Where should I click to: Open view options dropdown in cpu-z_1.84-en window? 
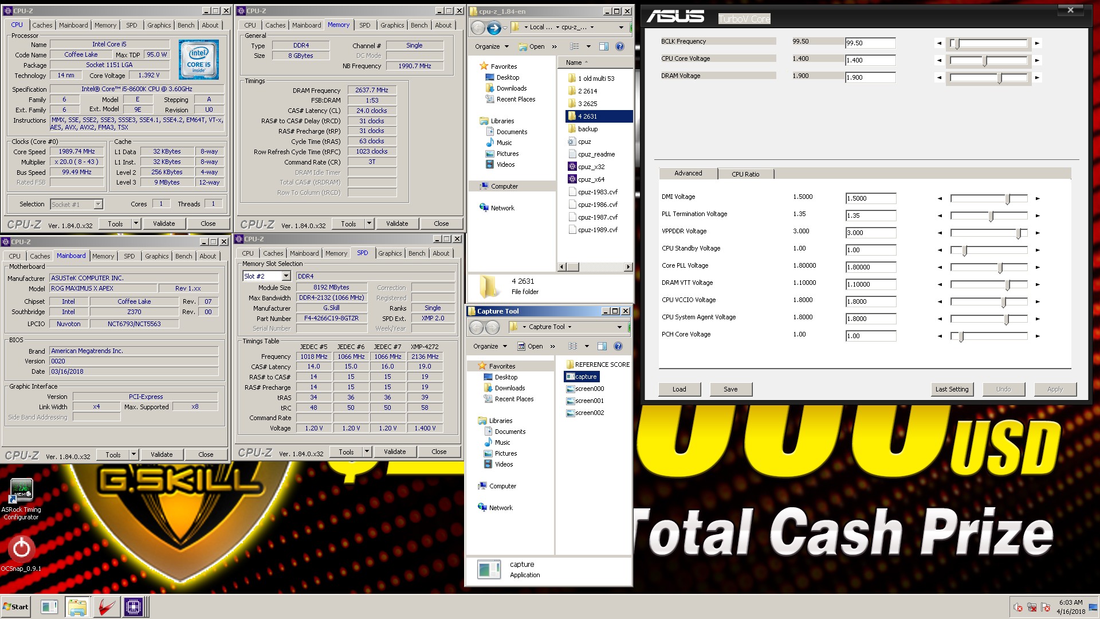(588, 46)
